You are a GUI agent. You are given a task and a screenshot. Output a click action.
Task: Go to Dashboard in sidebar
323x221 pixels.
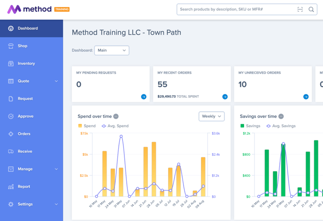click(31, 29)
